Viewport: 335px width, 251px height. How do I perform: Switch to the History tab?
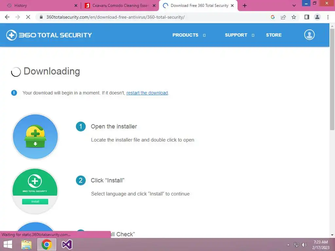click(x=41, y=6)
